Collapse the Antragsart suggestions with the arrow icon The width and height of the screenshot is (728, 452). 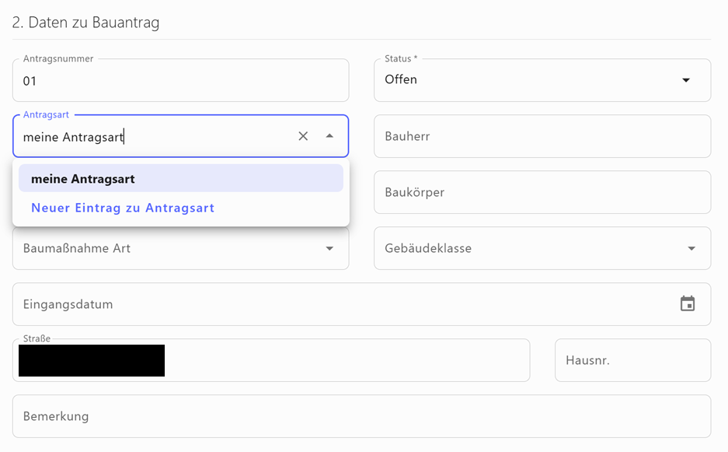330,136
